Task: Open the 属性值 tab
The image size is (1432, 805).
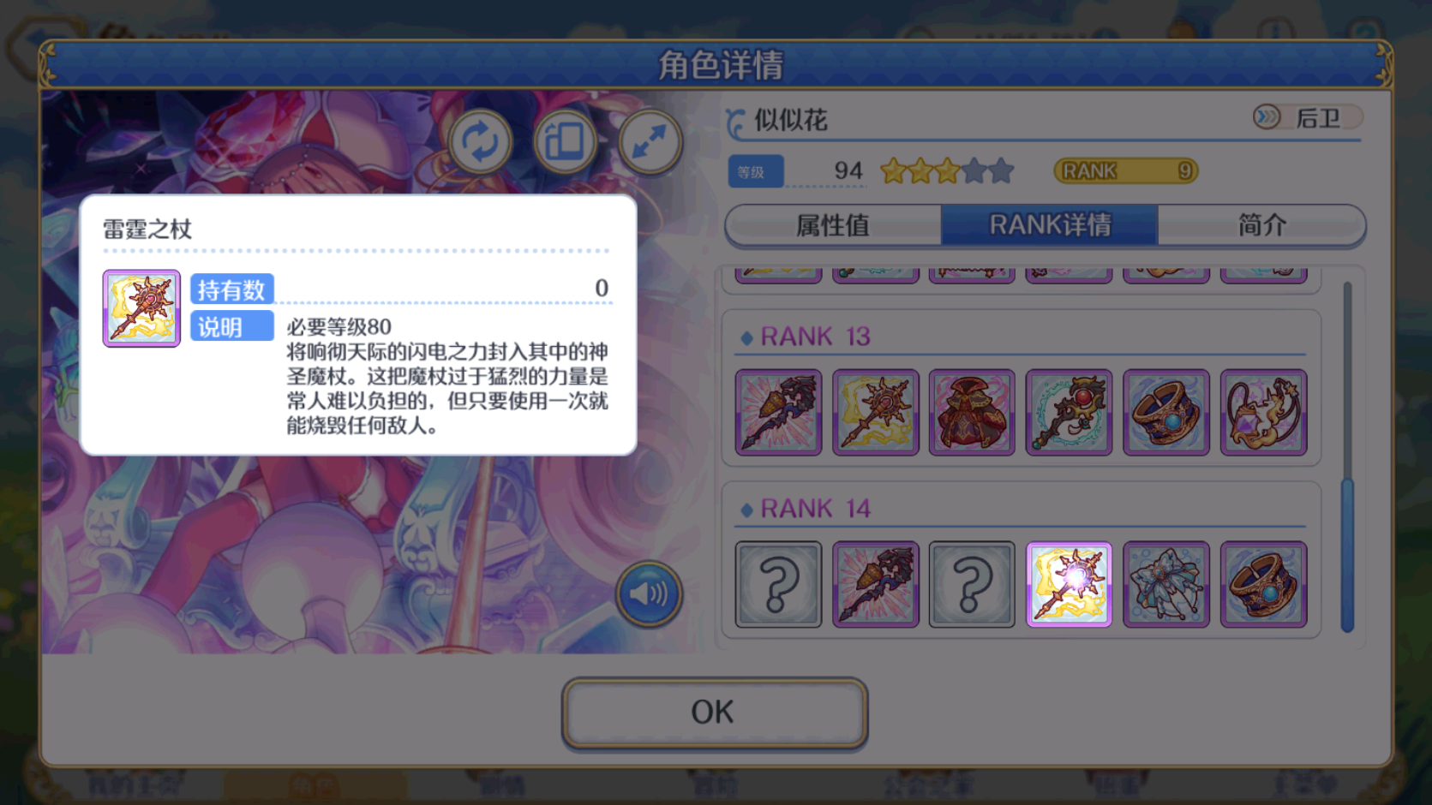Action: point(833,225)
